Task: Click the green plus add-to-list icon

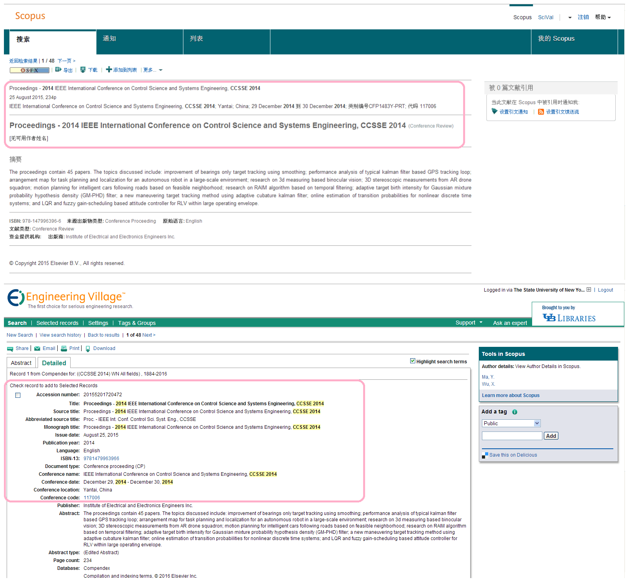Action: [x=109, y=70]
